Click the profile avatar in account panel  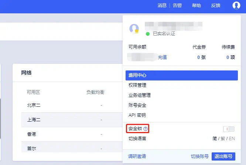(x=134, y=29)
